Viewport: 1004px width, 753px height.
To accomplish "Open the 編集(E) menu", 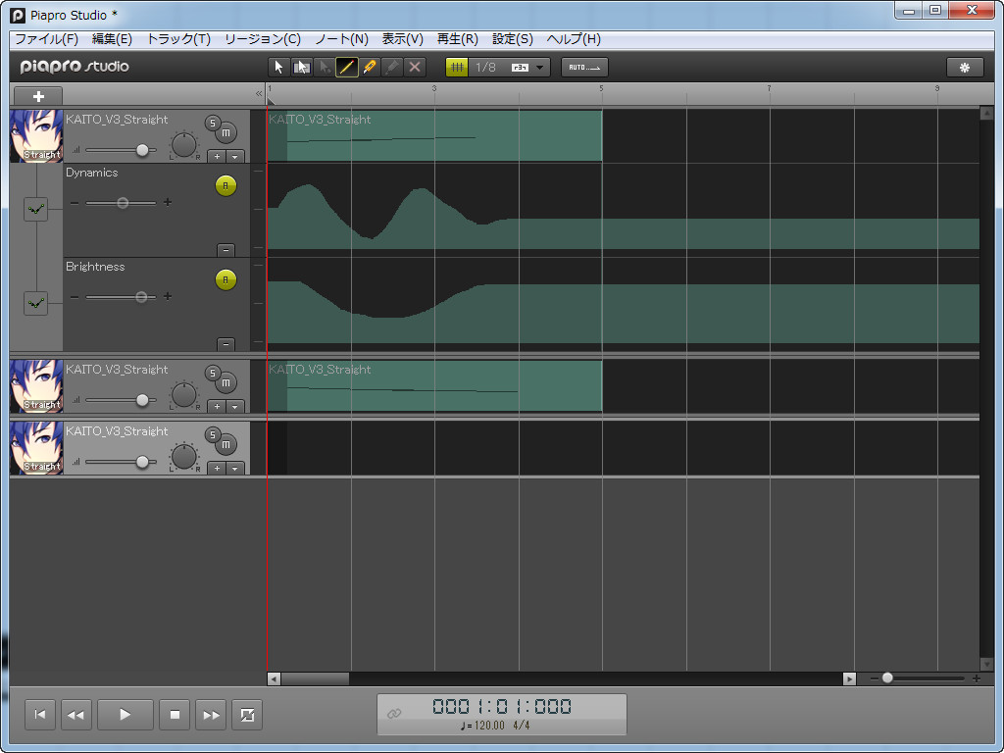I will click(112, 39).
